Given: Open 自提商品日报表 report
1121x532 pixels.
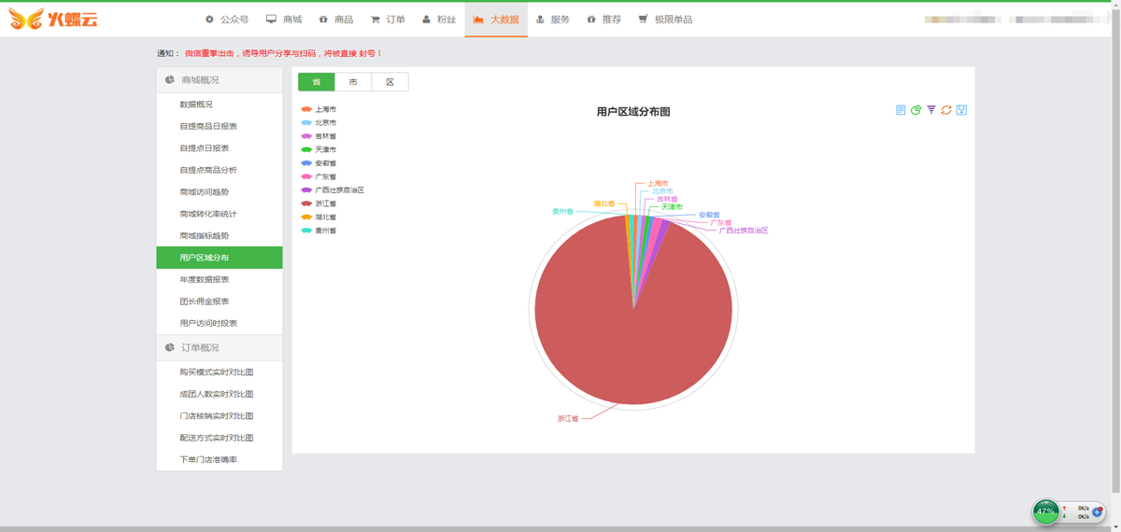Looking at the screenshot, I should tap(208, 126).
